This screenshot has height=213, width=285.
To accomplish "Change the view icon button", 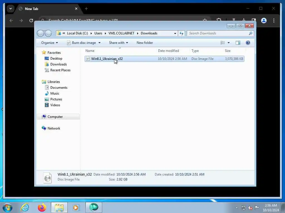I will [x=222, y=43].
